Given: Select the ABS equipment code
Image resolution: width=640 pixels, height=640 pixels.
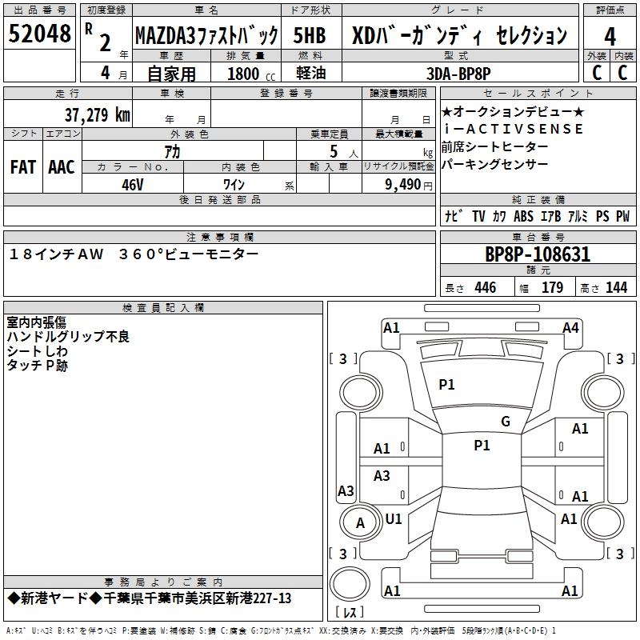Looking at the screenshot, I should pos(523,217).
